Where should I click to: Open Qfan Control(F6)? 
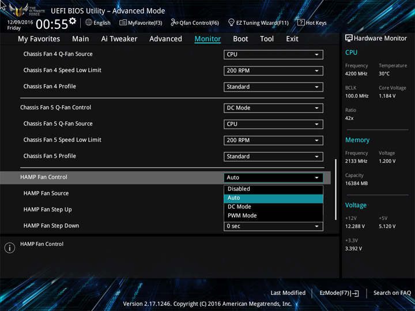click(x=195, y=22)
